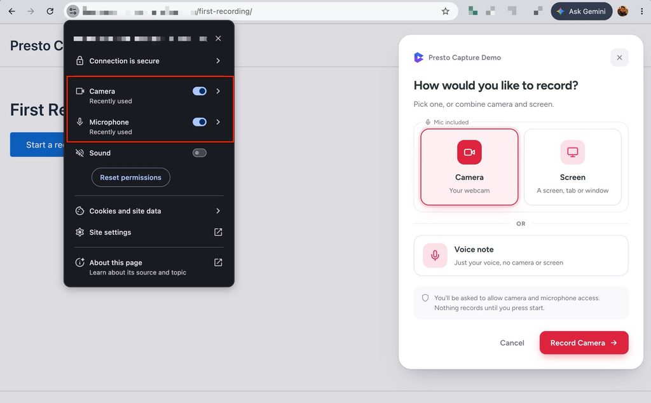Screen dimensions: 651x403
Task: Click the Ask Gemini button
Action: click(x=581, y=11)
